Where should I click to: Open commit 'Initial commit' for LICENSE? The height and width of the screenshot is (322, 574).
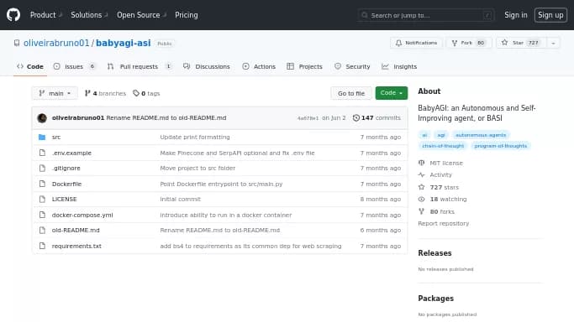coord(181,200)
